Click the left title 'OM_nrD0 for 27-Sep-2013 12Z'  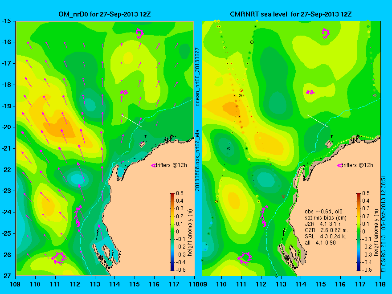(x=105, y=14)
